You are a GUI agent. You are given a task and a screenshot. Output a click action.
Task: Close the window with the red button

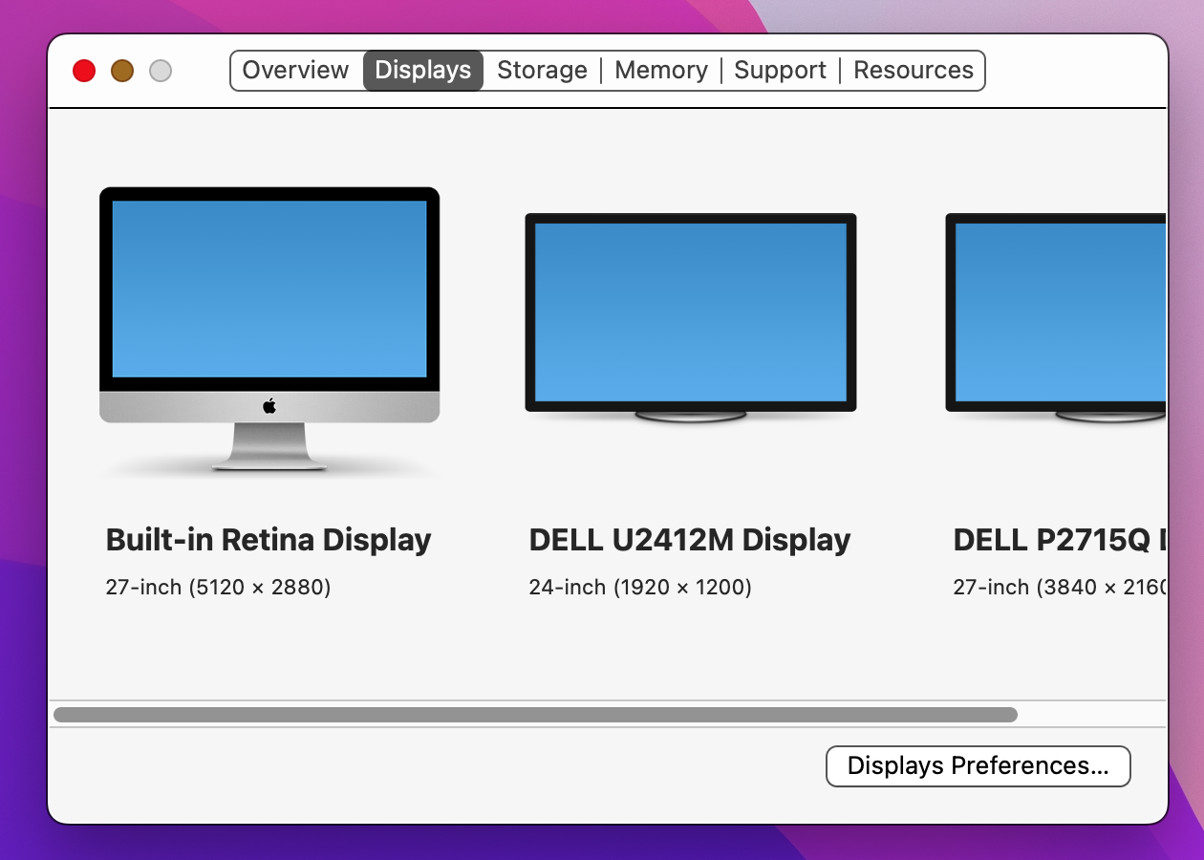[84, 71]
